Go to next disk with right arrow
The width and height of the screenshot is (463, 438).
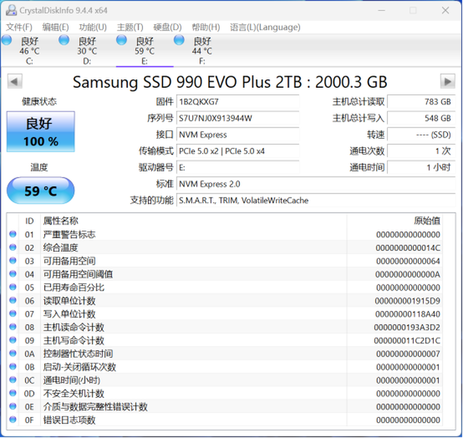[x=447, y=82]
